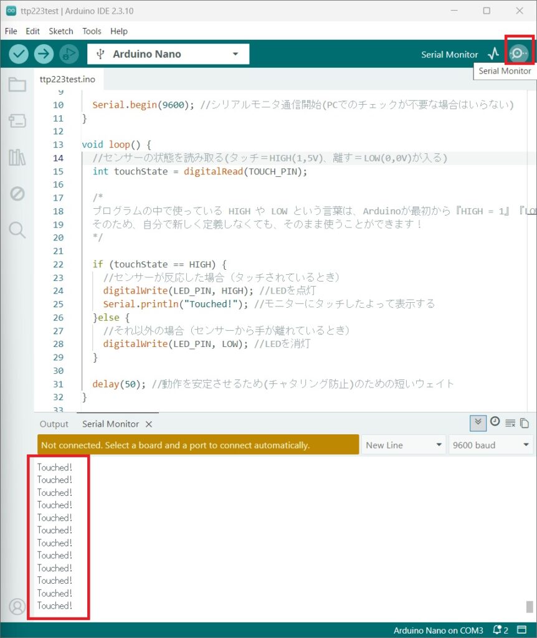Image resolution: width=537 pixels, height=638 pixels.
Task: Close the Serial Monitor tab
Action: 149,424
